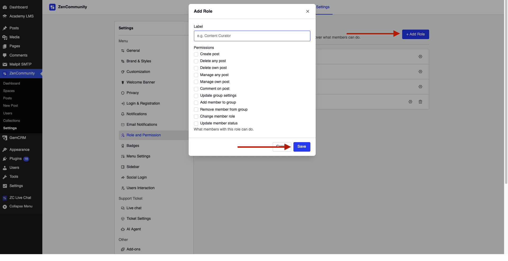Image resolution: width=508 pixels, height=261 pixels.
Task: Enable Remove member from group permission
Action: pyautogui.click(x=196, y=110)
